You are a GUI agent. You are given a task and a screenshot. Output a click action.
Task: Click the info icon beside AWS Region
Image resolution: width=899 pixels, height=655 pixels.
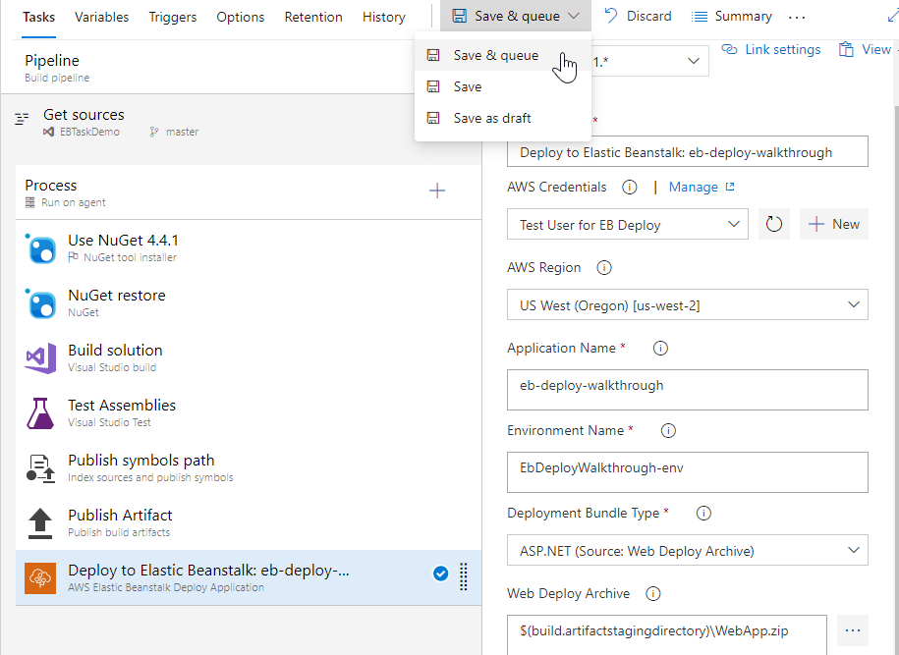(x=604, y=268)
